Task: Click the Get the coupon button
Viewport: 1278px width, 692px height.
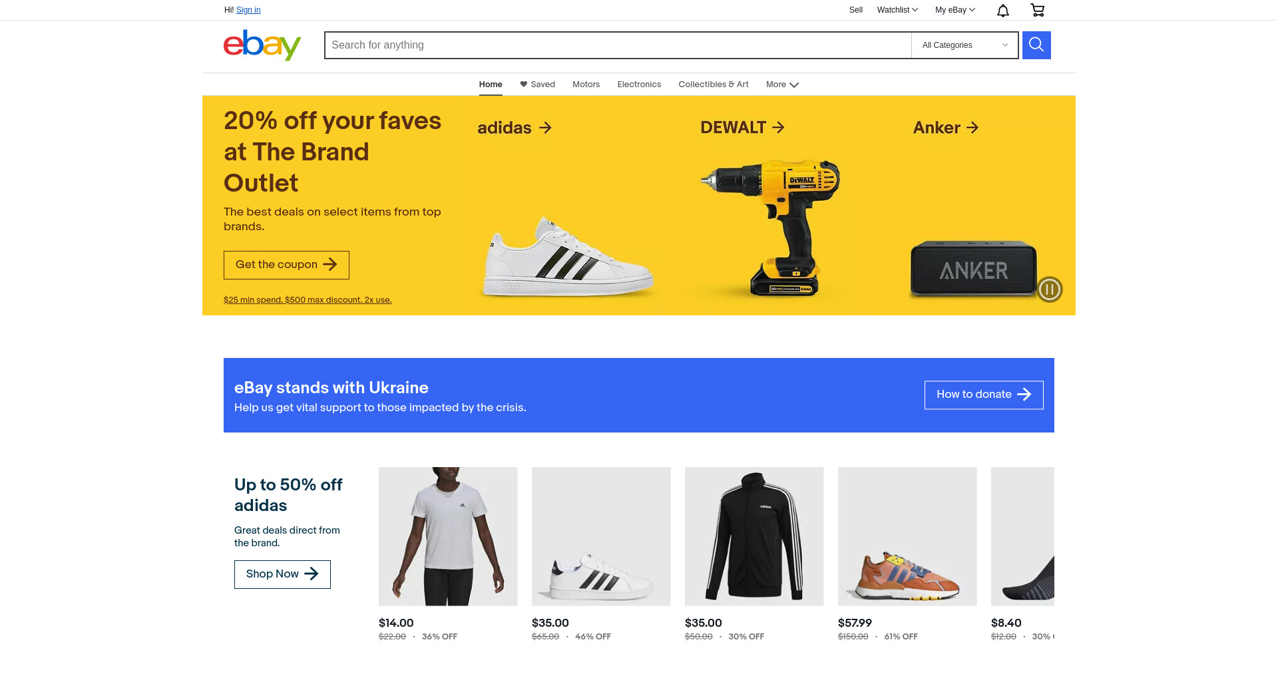Action: (x=286, y=265)
